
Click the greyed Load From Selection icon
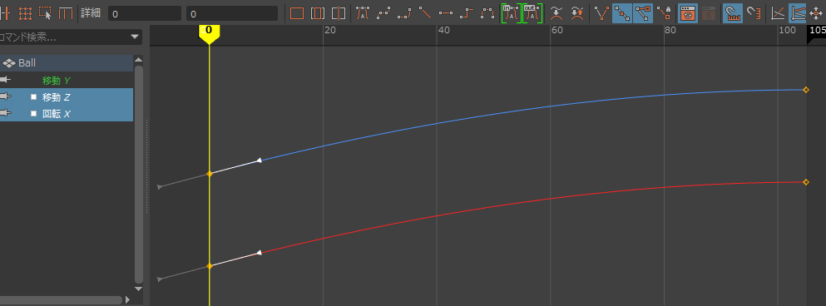pos(709,13)
